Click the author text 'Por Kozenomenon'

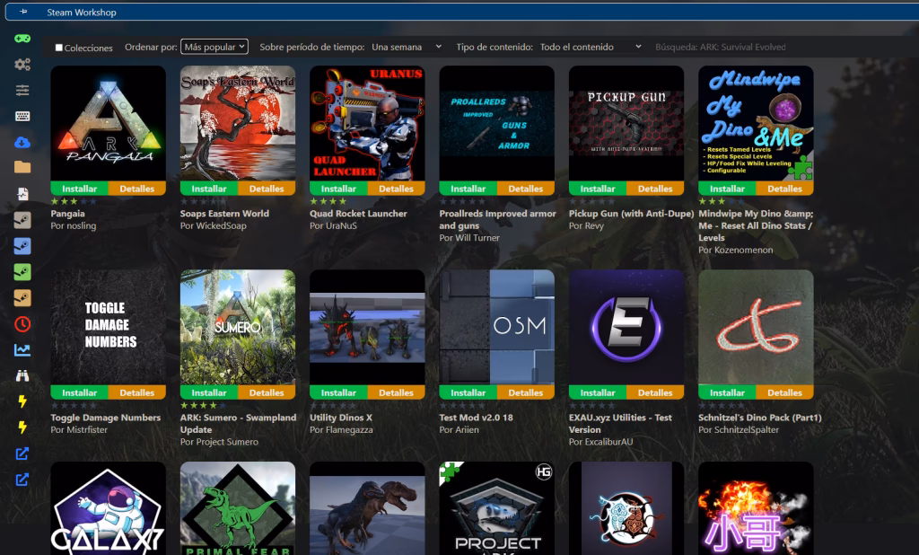click(736, 250)
